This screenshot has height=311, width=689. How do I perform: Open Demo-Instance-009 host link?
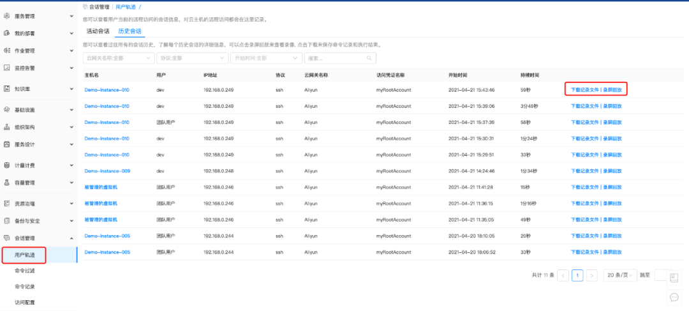pyautogui.click(x=107, y=171)
